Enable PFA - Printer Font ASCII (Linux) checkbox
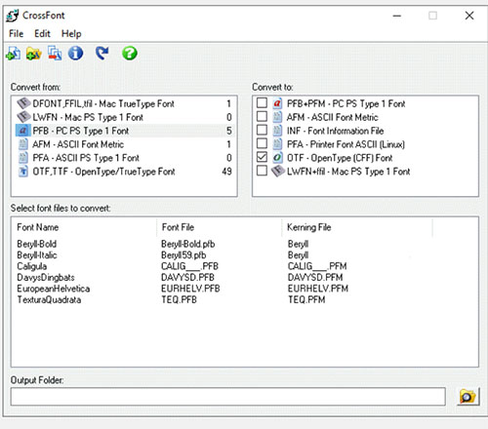 point(262,143)
